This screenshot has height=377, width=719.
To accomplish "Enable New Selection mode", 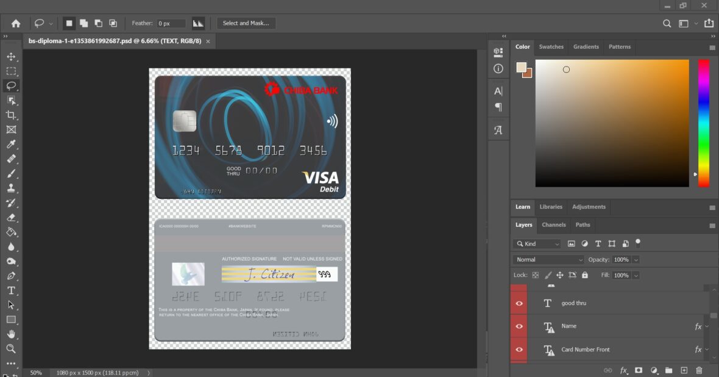I will pos(69,23).
